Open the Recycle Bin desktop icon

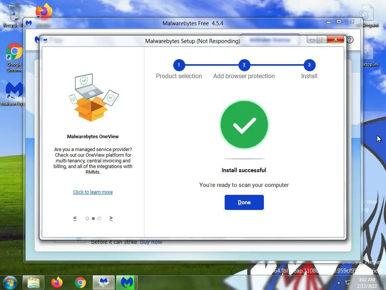14,15
